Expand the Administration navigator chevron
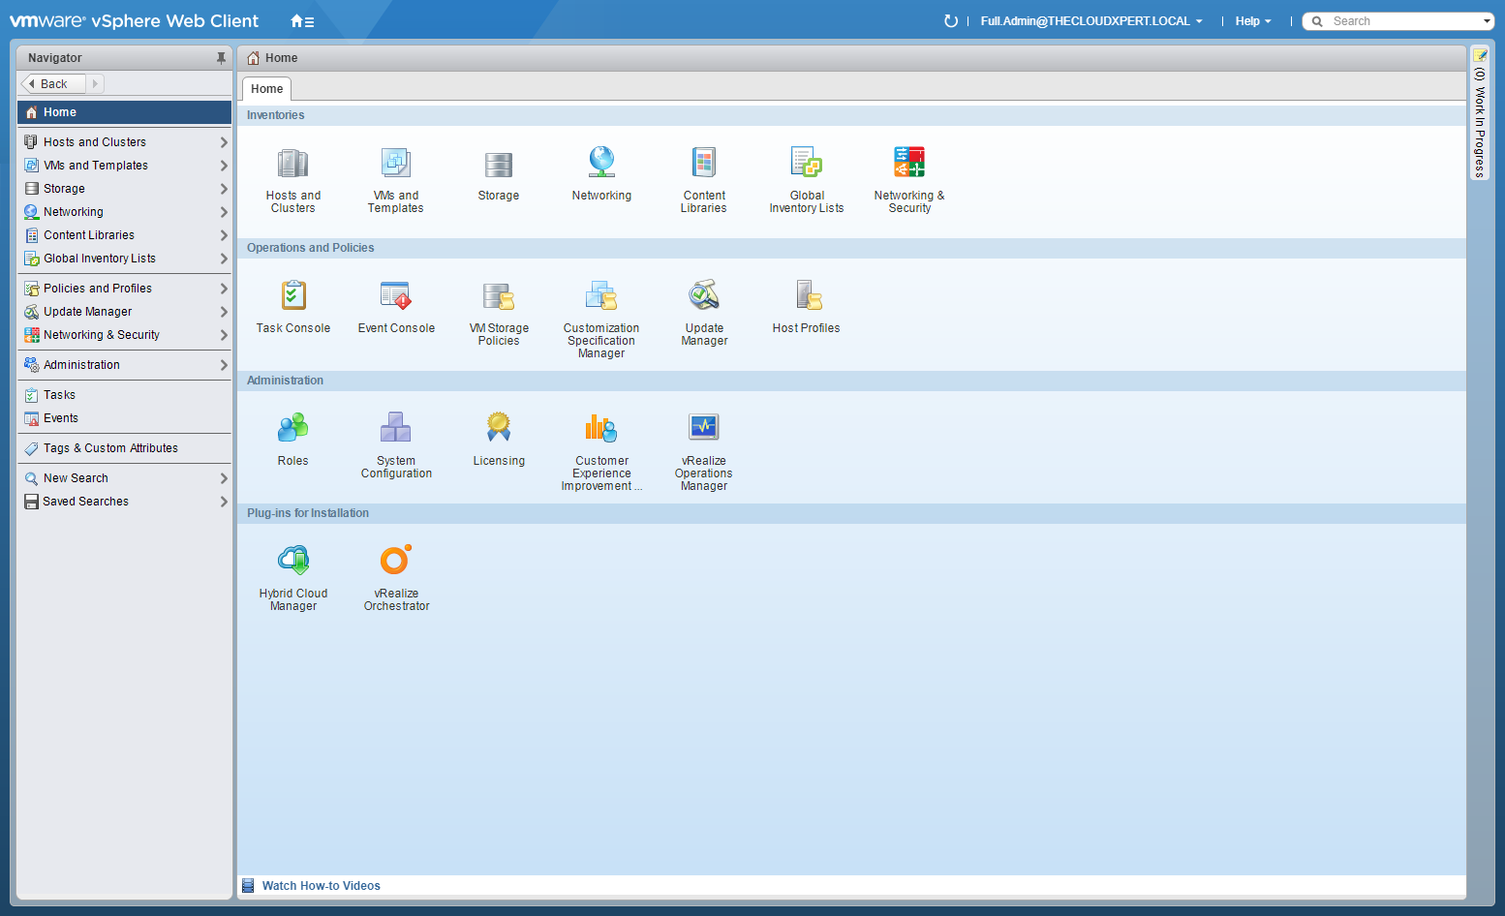Image resolution: width=1505 pixels, height=916 pixels. click(x=224, y=365)
